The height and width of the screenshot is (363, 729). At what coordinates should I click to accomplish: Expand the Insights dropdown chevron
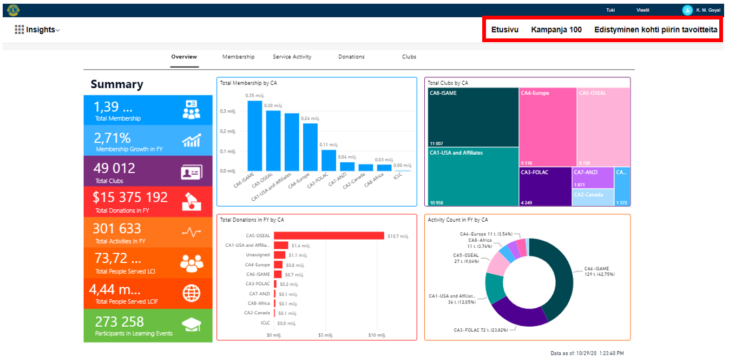point(58,30)
